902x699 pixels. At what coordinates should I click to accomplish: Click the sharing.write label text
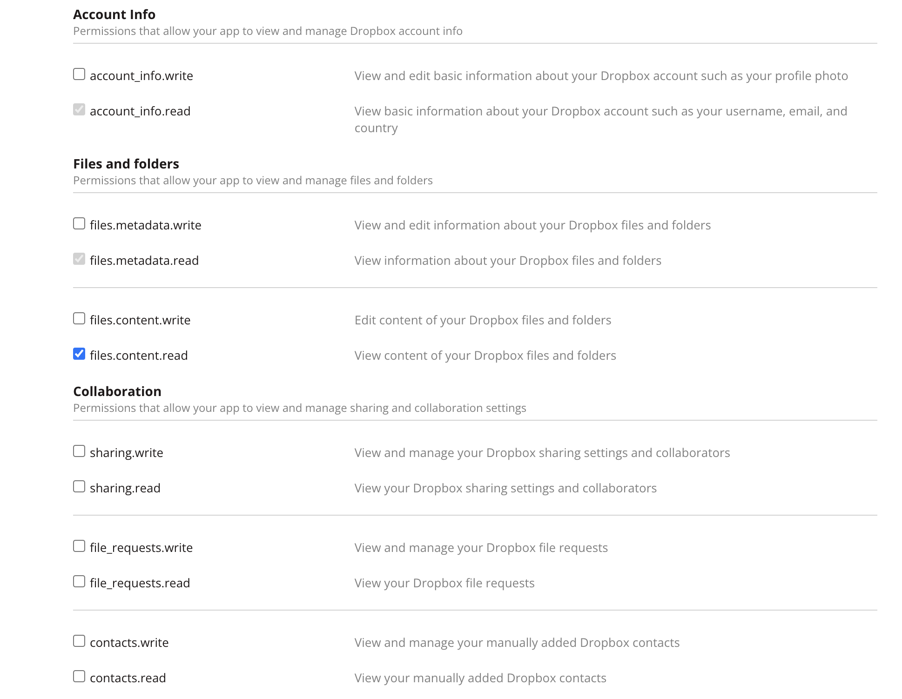tap(126, 453)
